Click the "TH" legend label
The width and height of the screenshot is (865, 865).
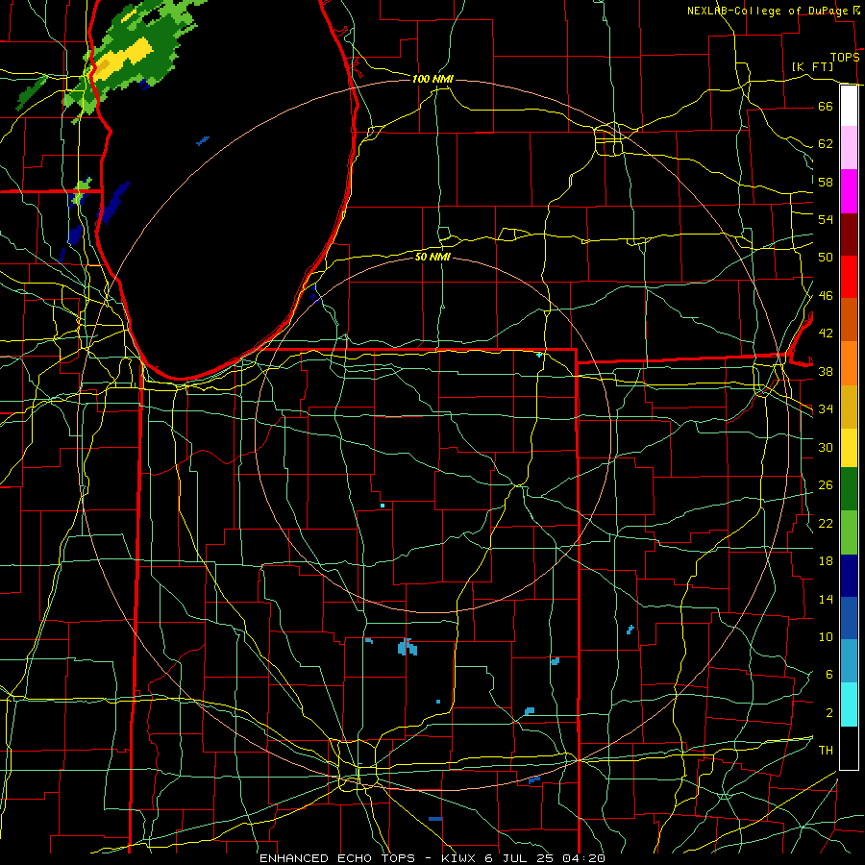tap(826, 751)
